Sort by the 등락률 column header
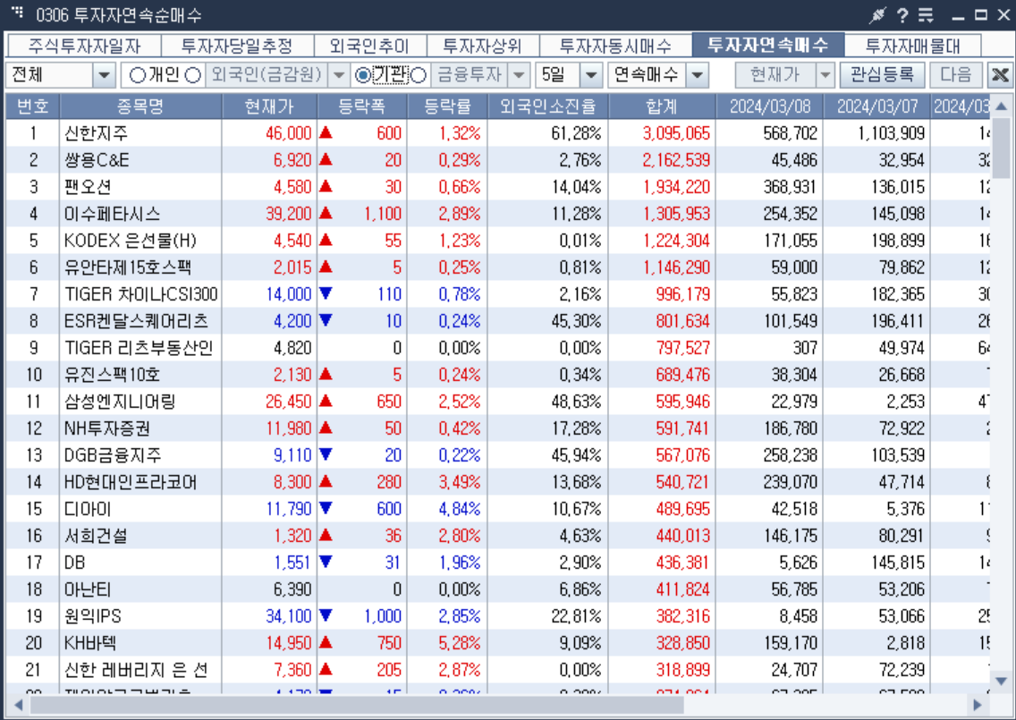 (x=447, y=106)
